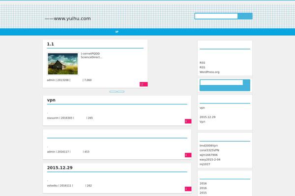Screen dimensions: 295x196
Task: Open the post titled 1.1
Action: coord(51,44)
